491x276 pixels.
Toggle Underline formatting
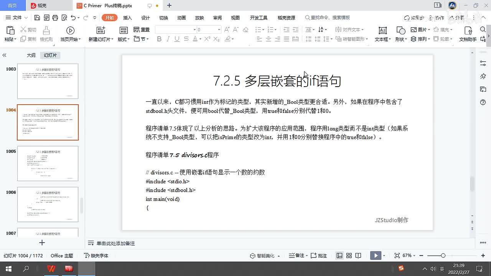pos(177,39)
